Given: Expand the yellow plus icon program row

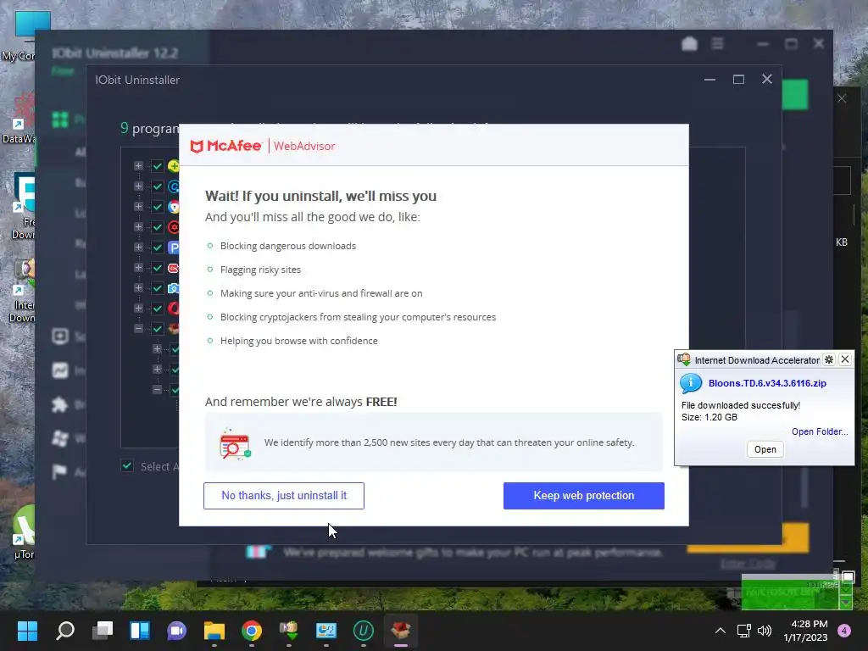Looking at the screenshot, I should 138,166.
